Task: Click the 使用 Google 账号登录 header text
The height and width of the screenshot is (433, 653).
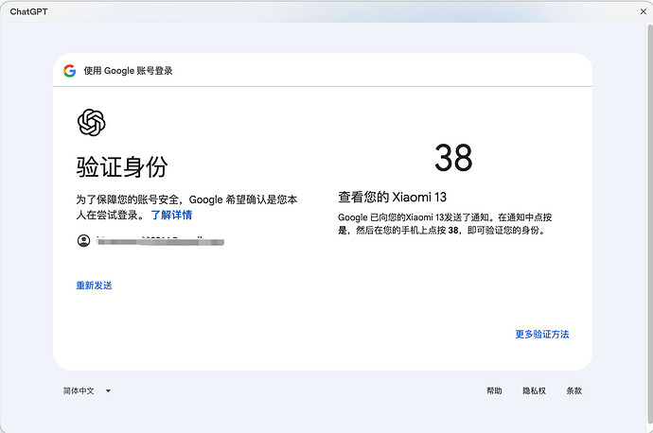Action: pos(129,71)
